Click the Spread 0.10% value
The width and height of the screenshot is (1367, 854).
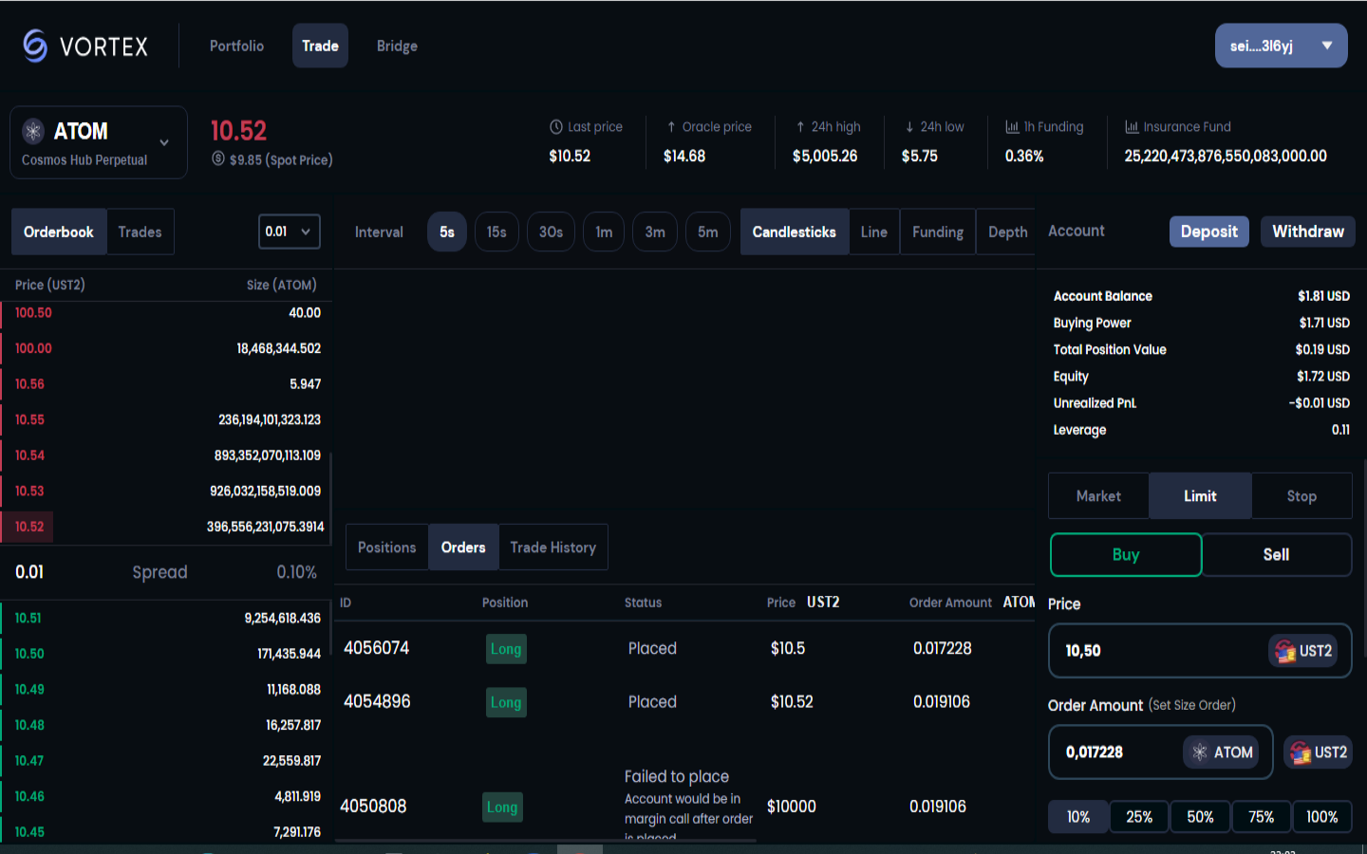coord(296,572)
